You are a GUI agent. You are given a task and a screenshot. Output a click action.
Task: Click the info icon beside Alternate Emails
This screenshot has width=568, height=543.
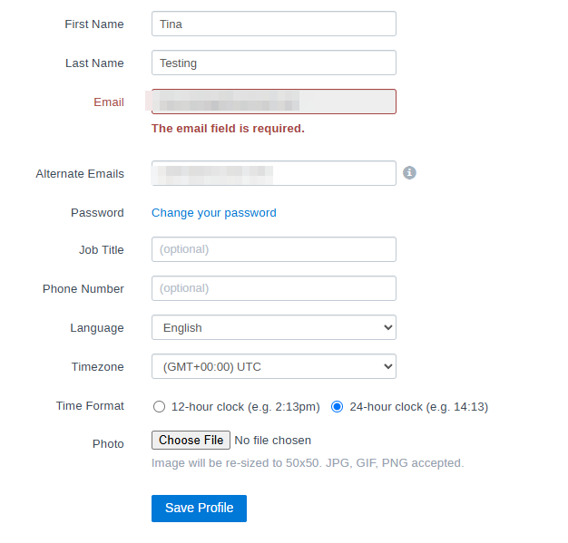click(x=409, y=172)
